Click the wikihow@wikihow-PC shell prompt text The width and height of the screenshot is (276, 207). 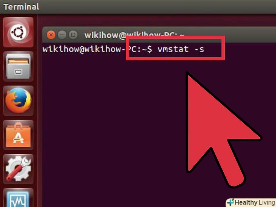[97, 49]
